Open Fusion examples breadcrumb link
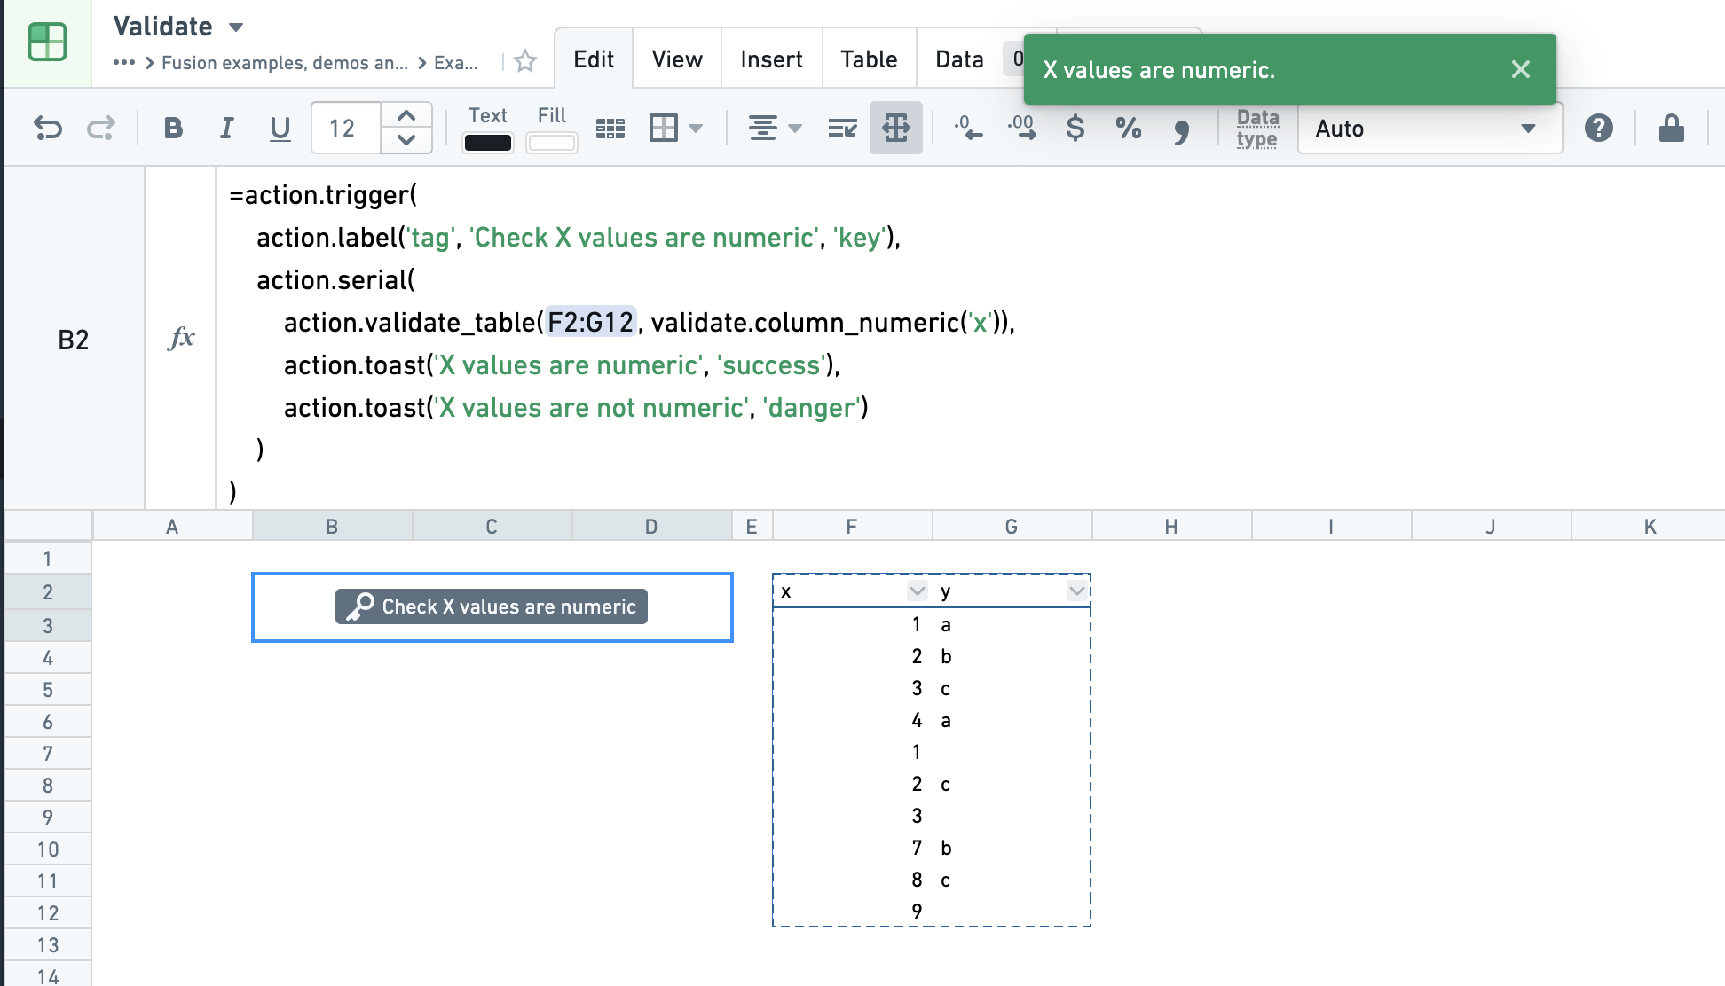The width and height of the screenshot is (1725, 986). 285,63
